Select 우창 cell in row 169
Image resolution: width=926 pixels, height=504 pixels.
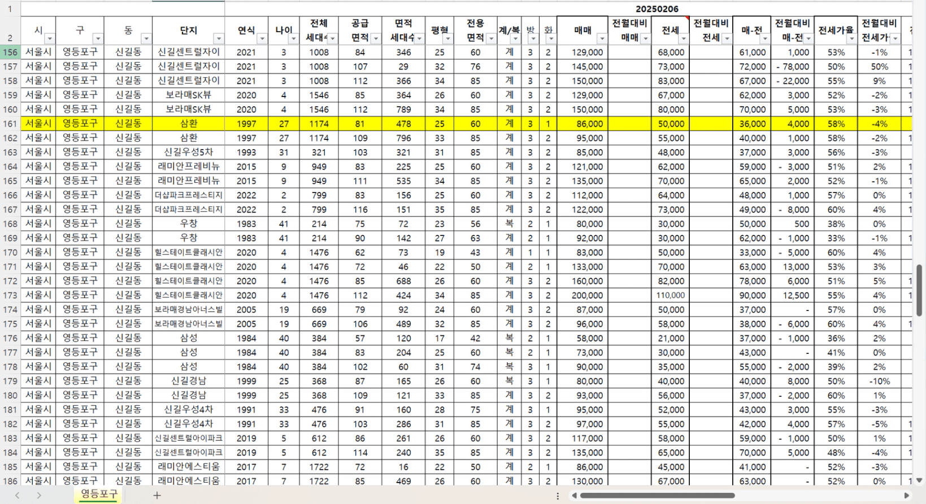(189, 238)
